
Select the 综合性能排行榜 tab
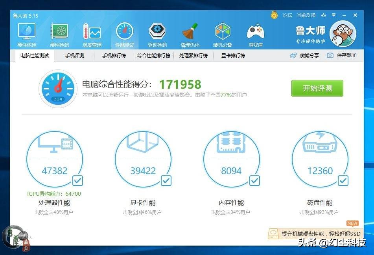(155, 55)
